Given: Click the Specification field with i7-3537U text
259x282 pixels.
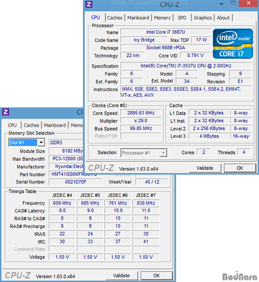Looking at the screenshot, I should coord(186,66).
